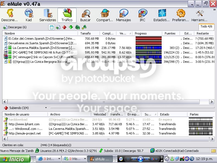Sort uploads by Nombre de usuario column
Viewport: 217px width, 163px height.
[25, 114]
